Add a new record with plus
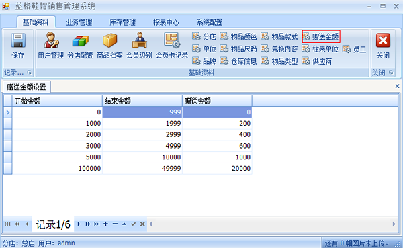 [105, 224]
